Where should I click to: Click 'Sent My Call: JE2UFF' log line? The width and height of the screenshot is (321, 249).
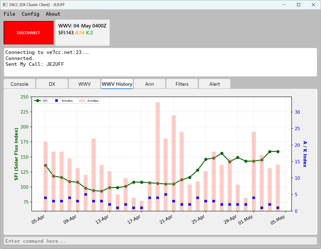(x=34, y=64)
